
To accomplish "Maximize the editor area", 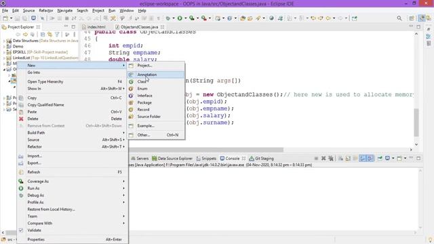I will click(418, 26).
